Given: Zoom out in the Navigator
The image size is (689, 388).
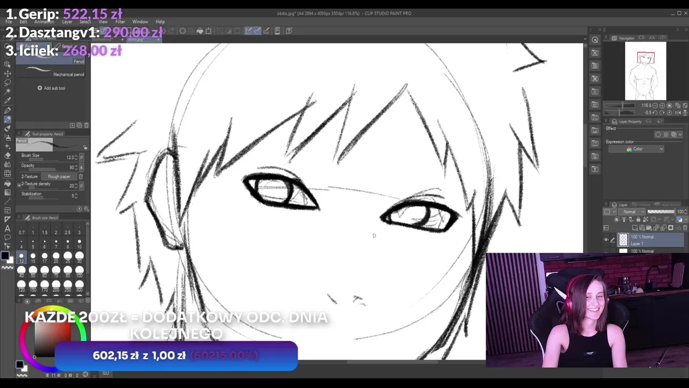Looking at the screenshot, I should tap(655, 106).
